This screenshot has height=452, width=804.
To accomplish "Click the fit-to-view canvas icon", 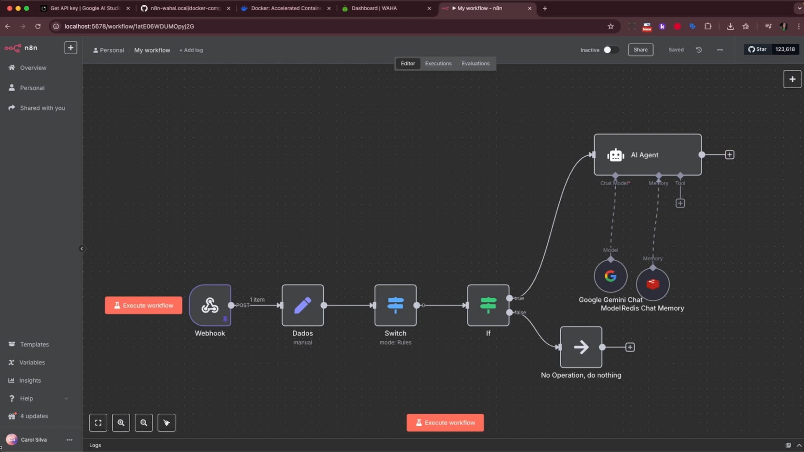I will [x=98, y=423].
